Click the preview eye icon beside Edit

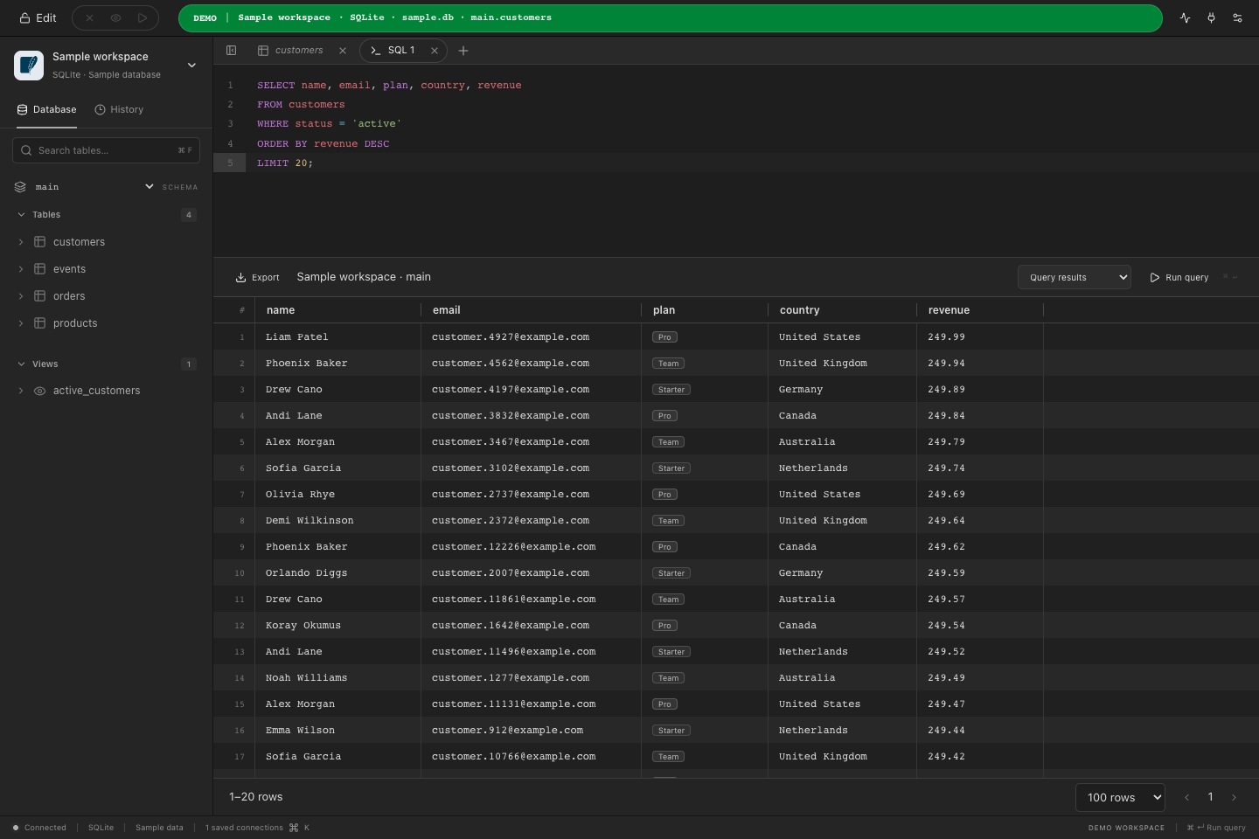pos(115,17)
